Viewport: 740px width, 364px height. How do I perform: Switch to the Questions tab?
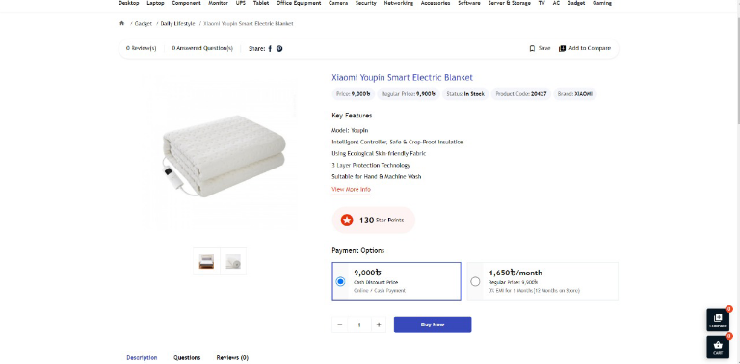[187, 358]
